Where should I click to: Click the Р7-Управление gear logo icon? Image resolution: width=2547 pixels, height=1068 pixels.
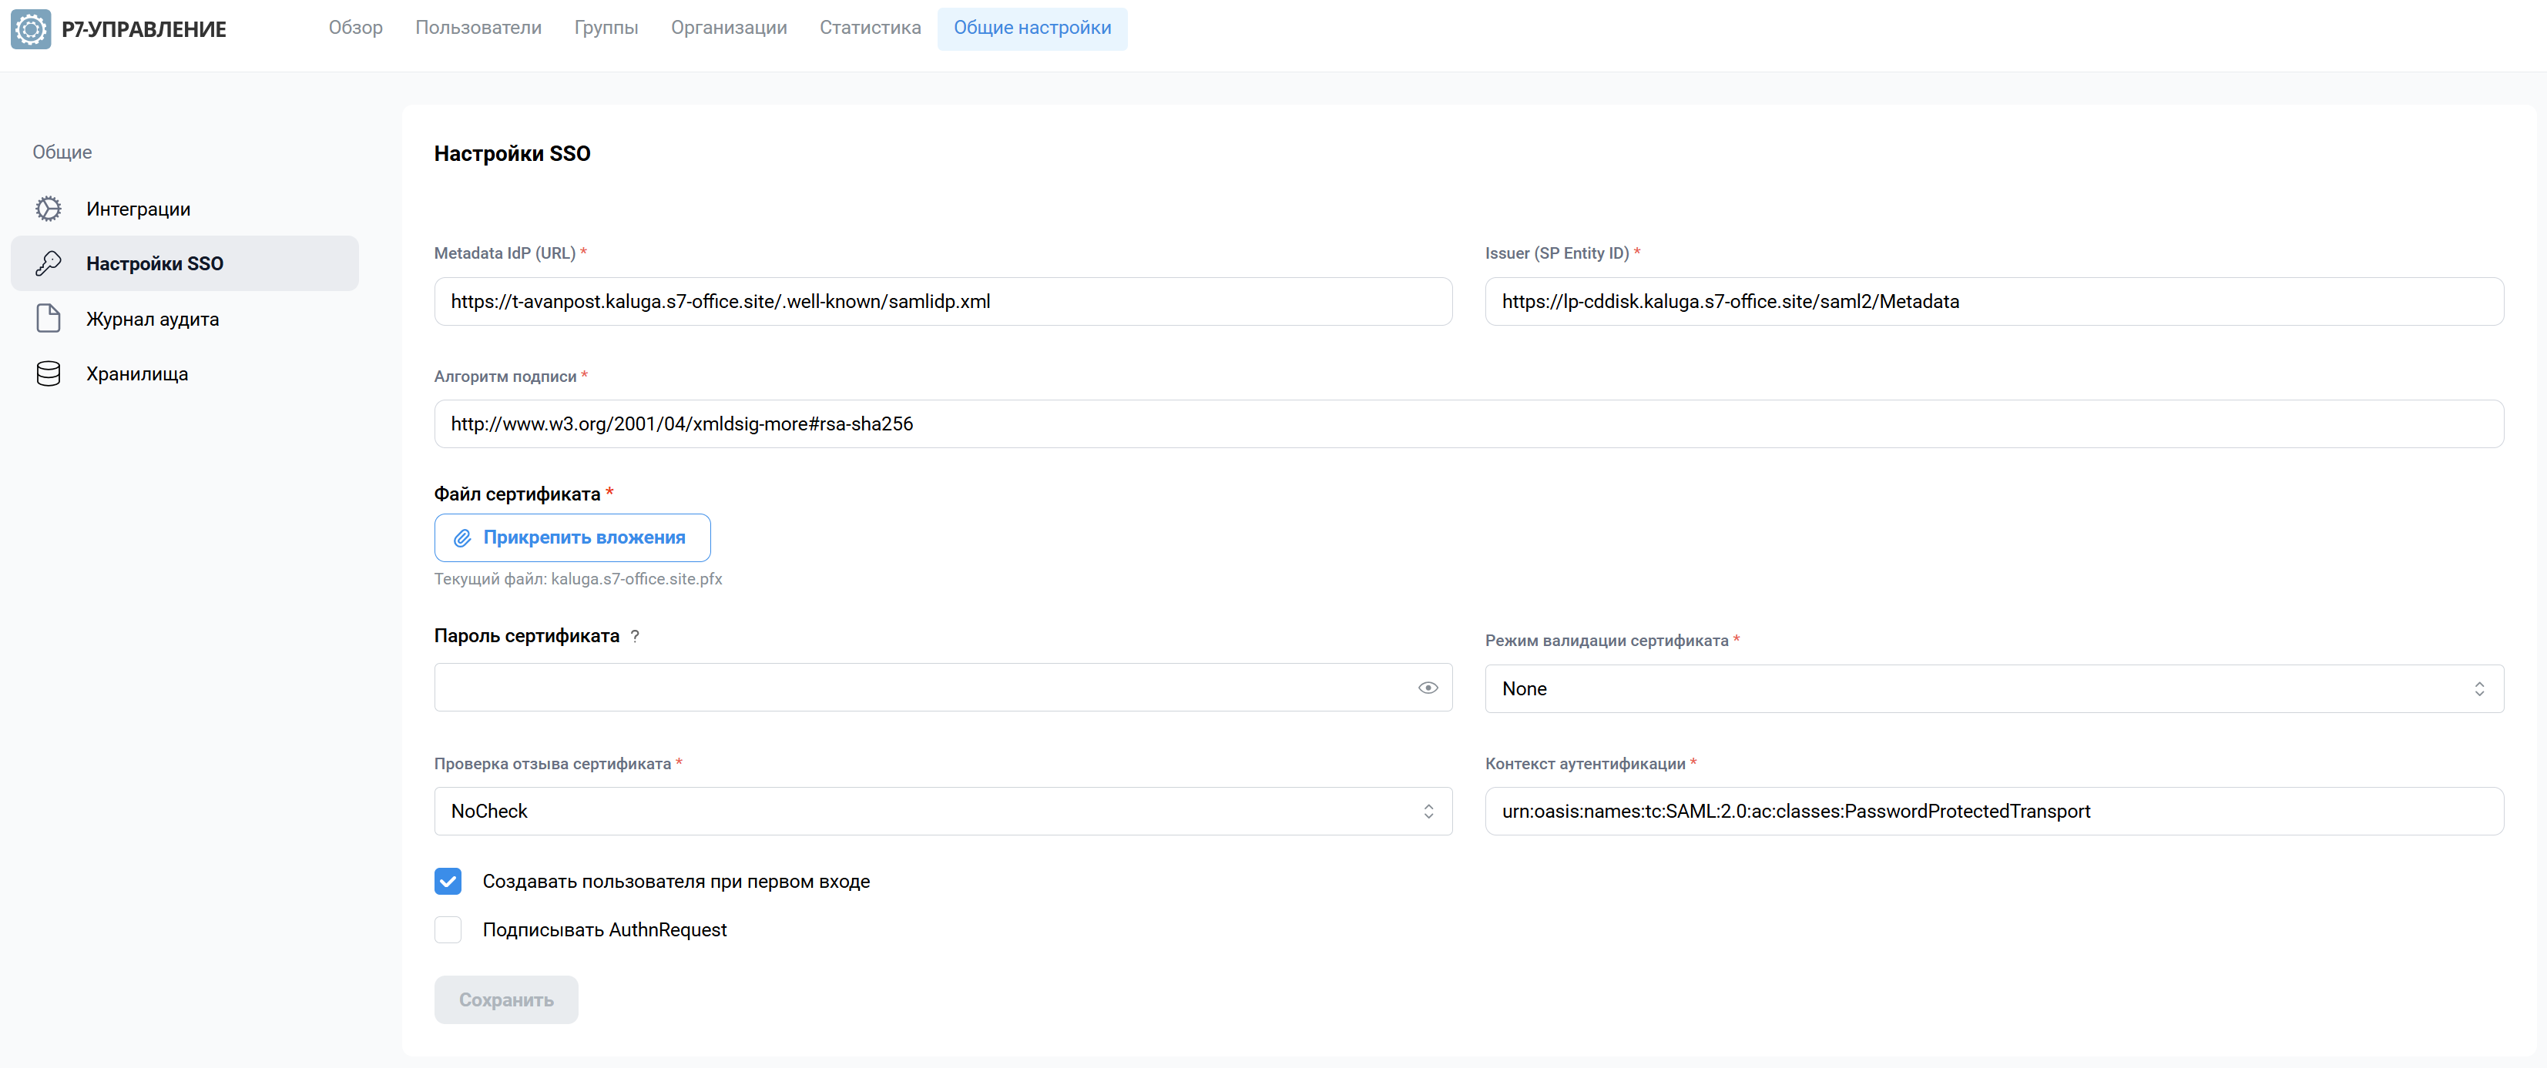[x=31, y=28]
